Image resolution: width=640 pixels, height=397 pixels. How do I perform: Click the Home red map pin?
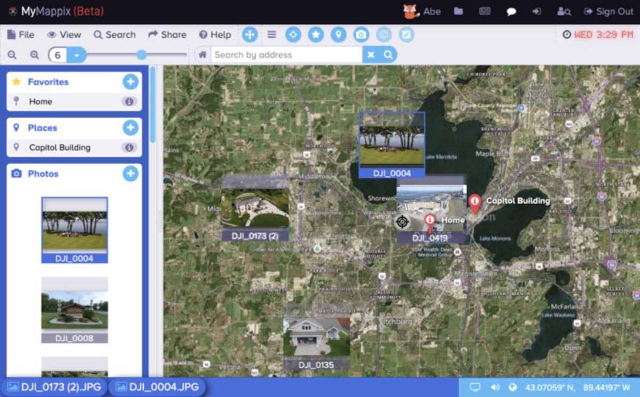[430, 222]
